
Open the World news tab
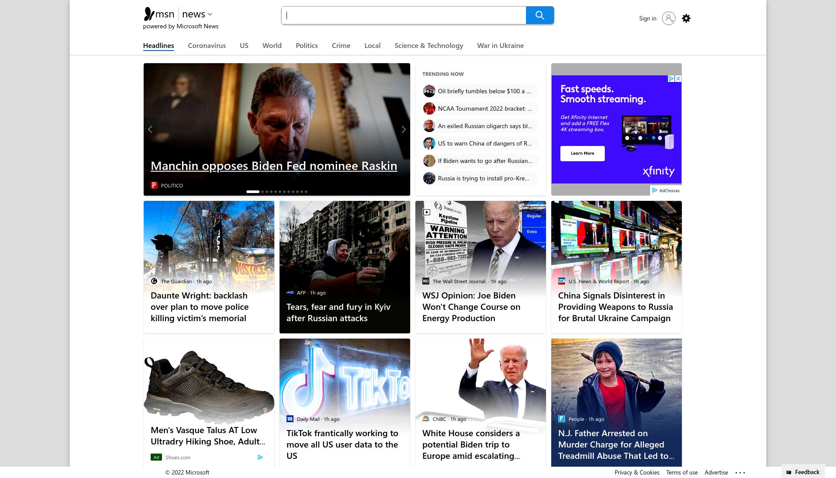pyautogui.click(x=272, y=45)
